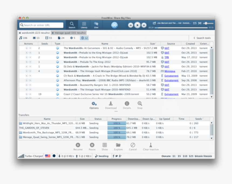232x184 pixels.
Task: Open TPB source link
Action: click(x=166, y=57)
